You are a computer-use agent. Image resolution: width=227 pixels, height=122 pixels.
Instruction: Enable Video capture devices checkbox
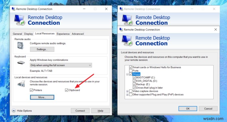(131, 91)
